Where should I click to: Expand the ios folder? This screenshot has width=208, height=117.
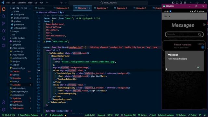coord(14,35)
